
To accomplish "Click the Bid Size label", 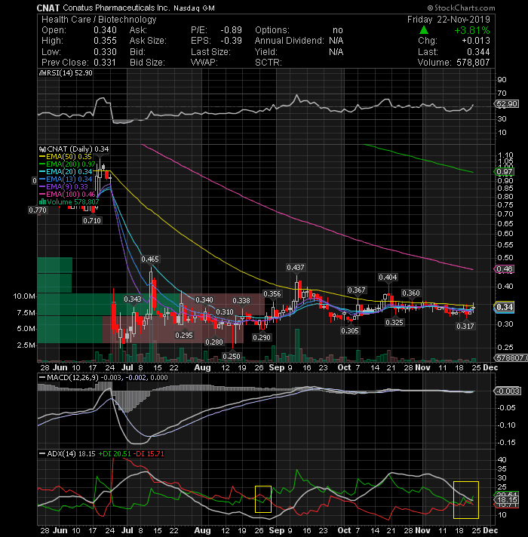I will coord(147,63).
